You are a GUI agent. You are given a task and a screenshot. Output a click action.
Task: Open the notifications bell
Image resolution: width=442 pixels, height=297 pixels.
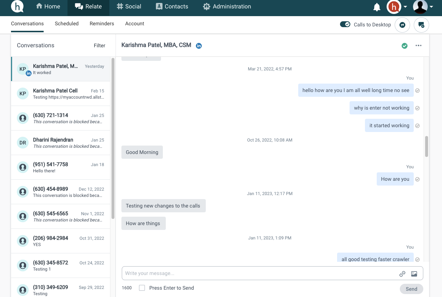pos(377,6)
